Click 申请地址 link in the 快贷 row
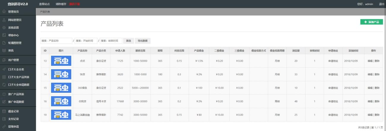386x131 pixels. point(333,74)
